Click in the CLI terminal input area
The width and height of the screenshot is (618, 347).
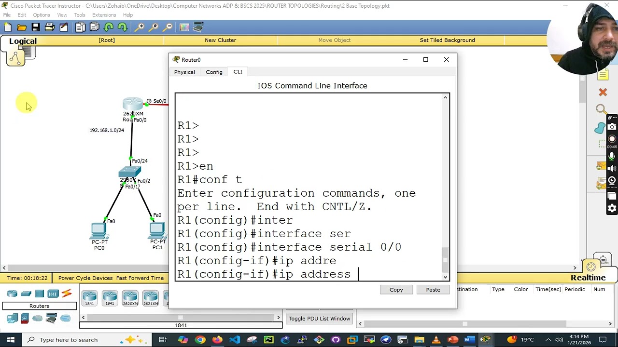click(x=309, y=187)
